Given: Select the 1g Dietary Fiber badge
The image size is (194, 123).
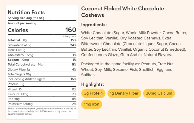Looking at the screenshot, I should coord(124,93).
